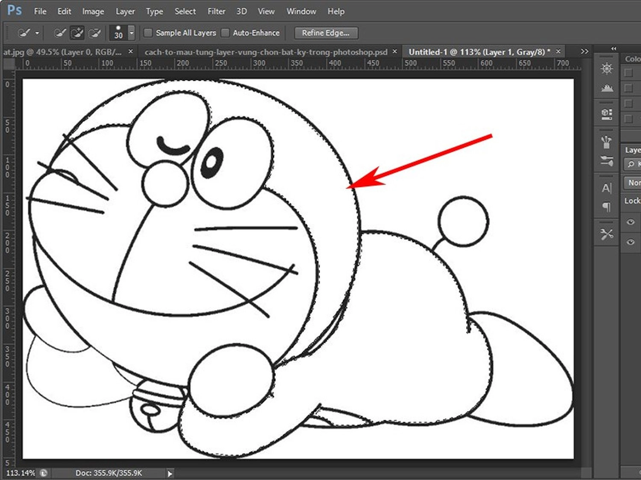Open the tool preset dropdown arrow

click(x=37, y=33)
